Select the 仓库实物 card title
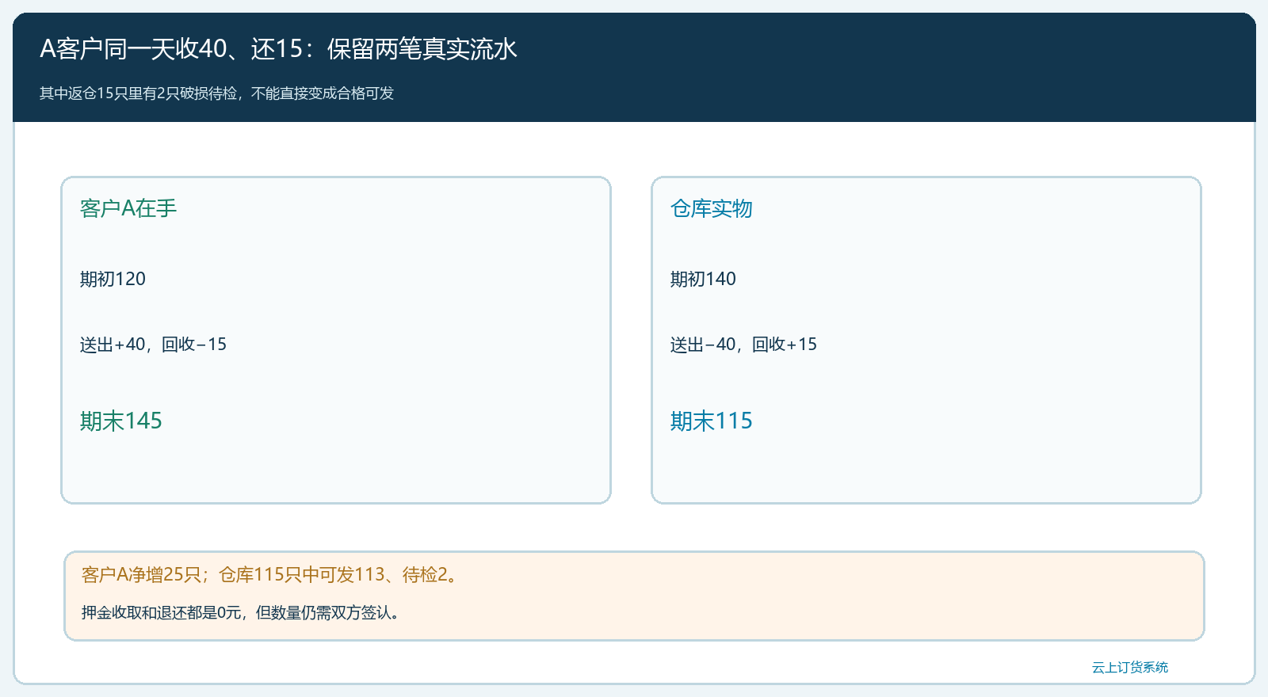 [x=712, y=208]
